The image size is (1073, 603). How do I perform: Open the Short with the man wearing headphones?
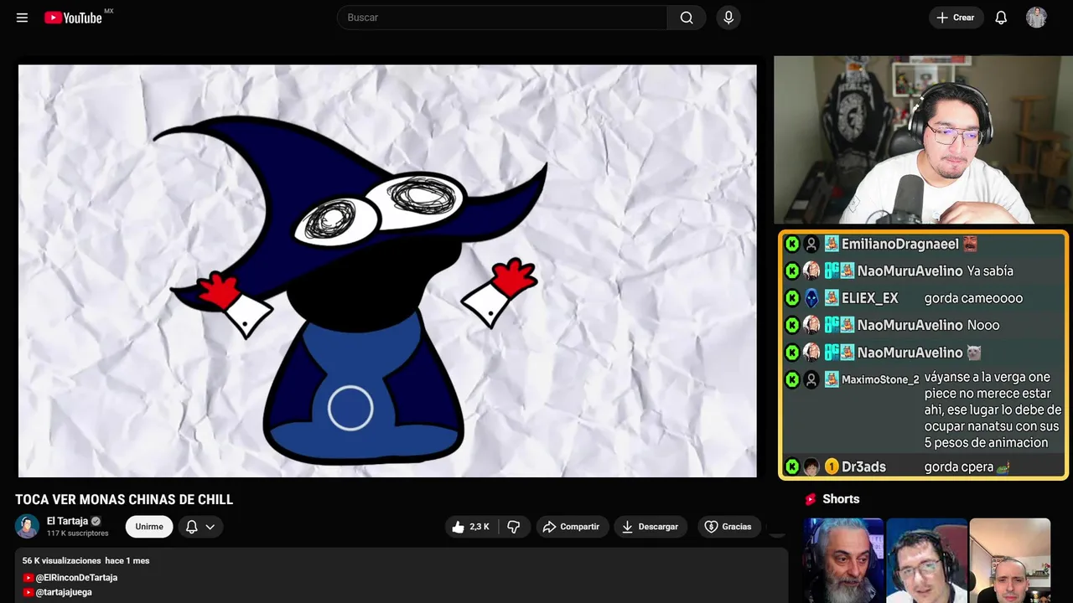[x=926, y=560]
